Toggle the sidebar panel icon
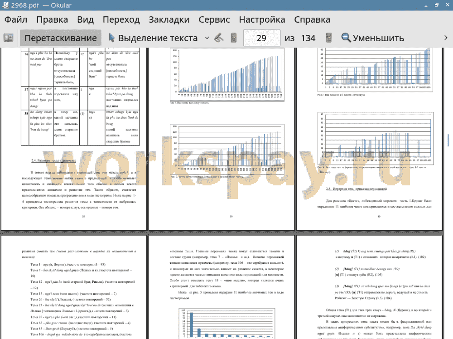Screen dimensions: 453x339 tap(8, 38)
